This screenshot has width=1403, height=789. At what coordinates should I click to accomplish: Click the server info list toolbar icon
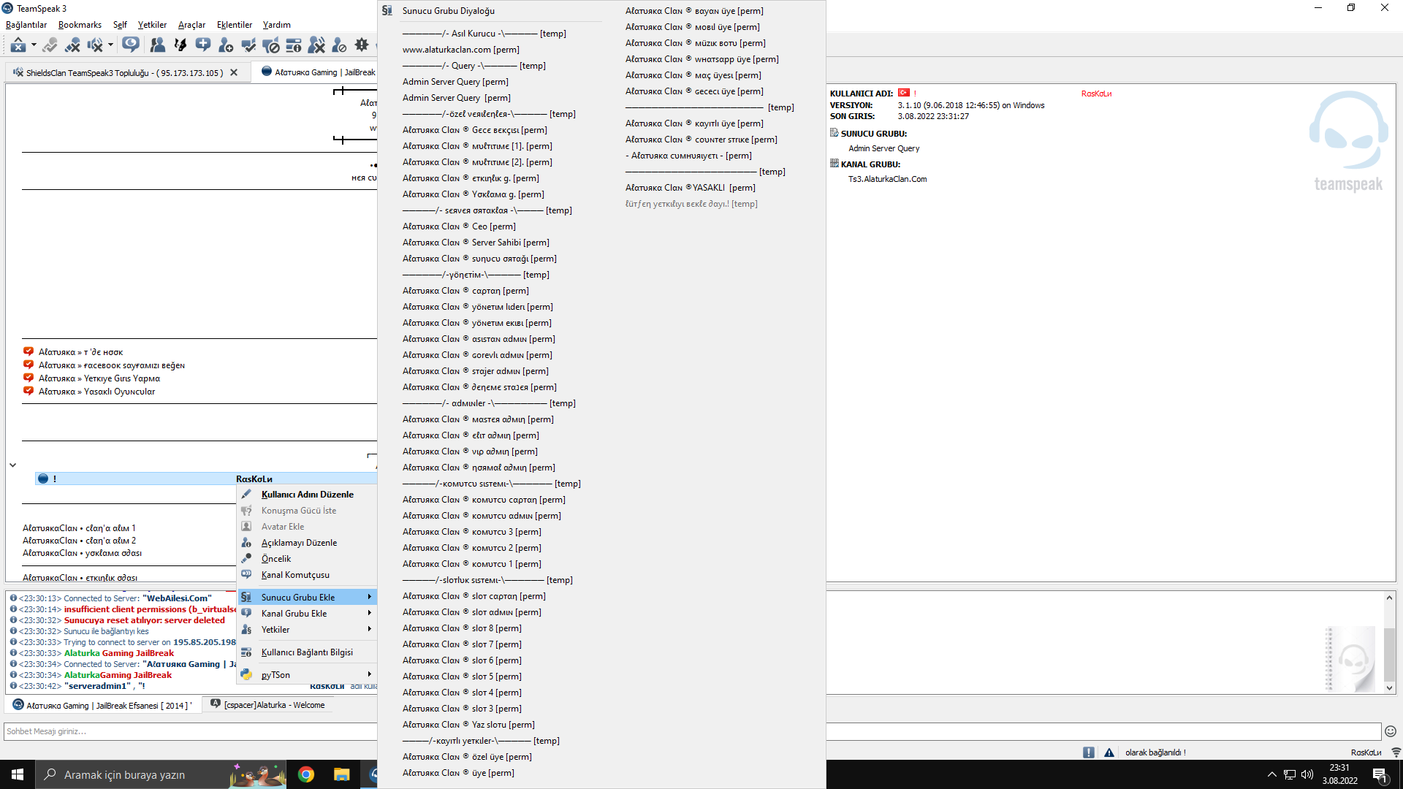[x=294, y=45]
